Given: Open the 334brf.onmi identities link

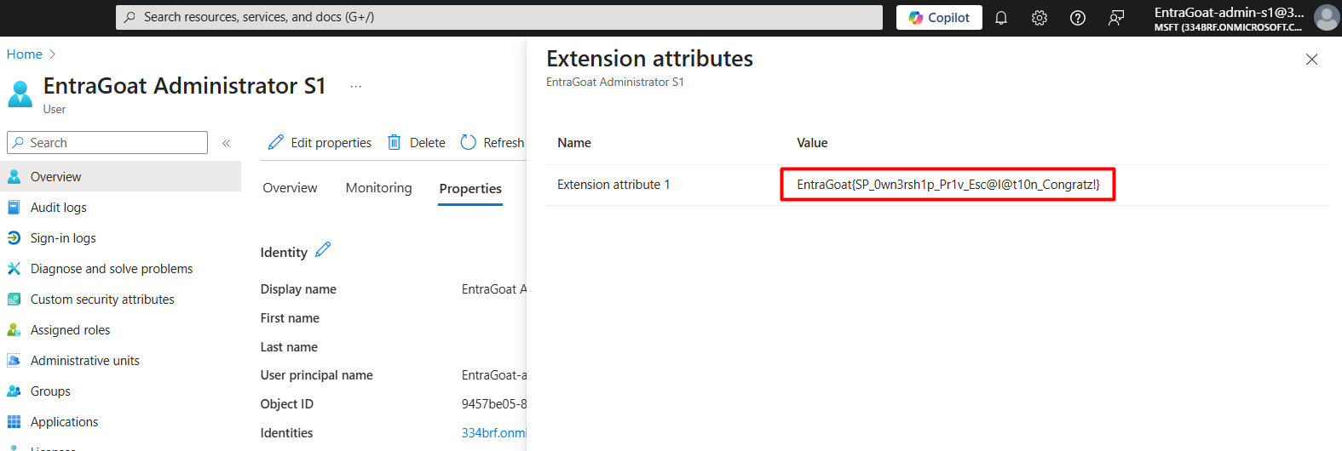Looking at the screenshot, I should coord(494,433).
